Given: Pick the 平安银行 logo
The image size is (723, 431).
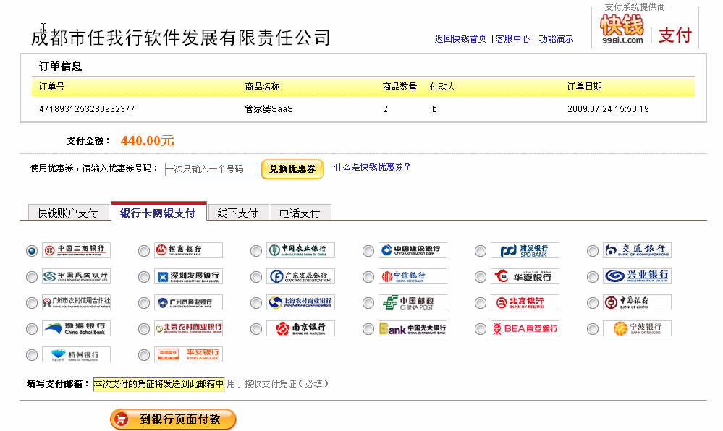Looking at the screenshot, I should click(188, 354).
